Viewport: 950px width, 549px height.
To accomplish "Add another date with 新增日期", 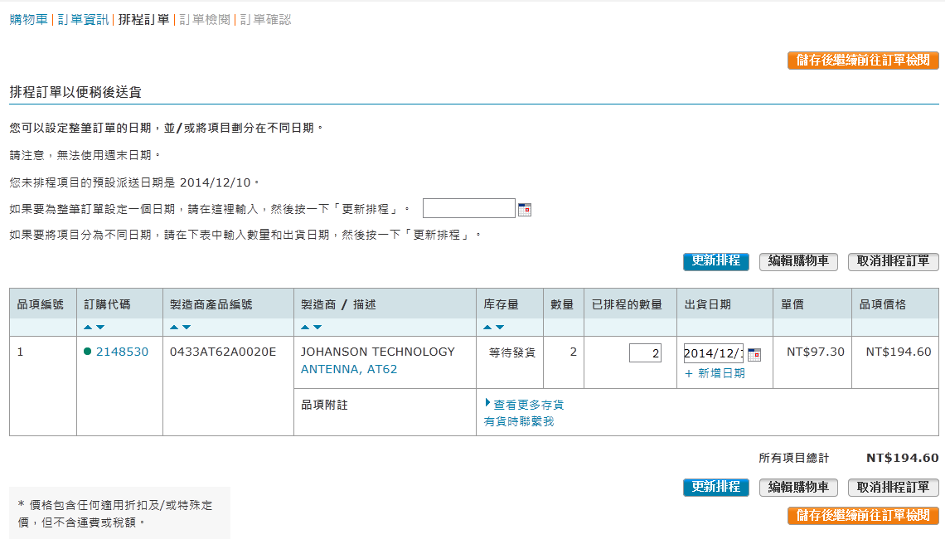I will click(715, 373).
